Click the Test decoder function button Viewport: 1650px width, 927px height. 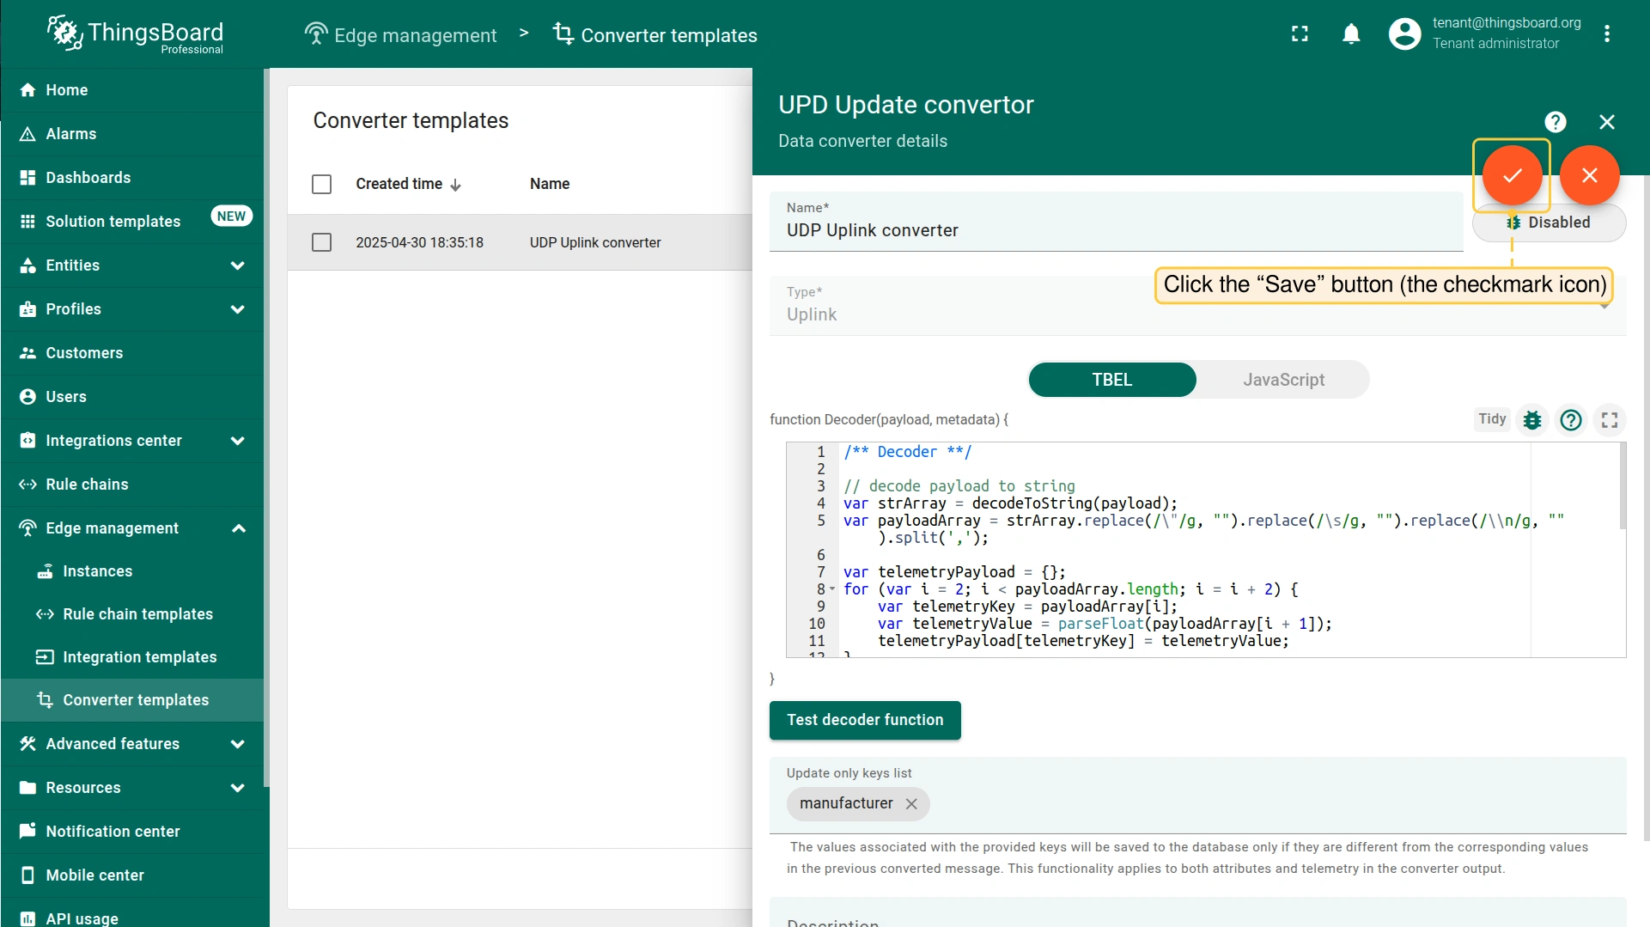(x=864, y=720)
